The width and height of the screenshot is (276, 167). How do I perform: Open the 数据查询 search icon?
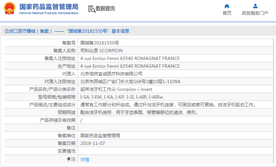click(92, 9)
